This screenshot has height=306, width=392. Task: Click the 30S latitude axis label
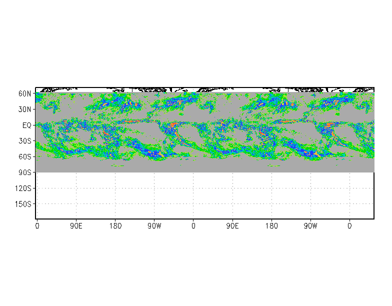[x=25, y=141]
